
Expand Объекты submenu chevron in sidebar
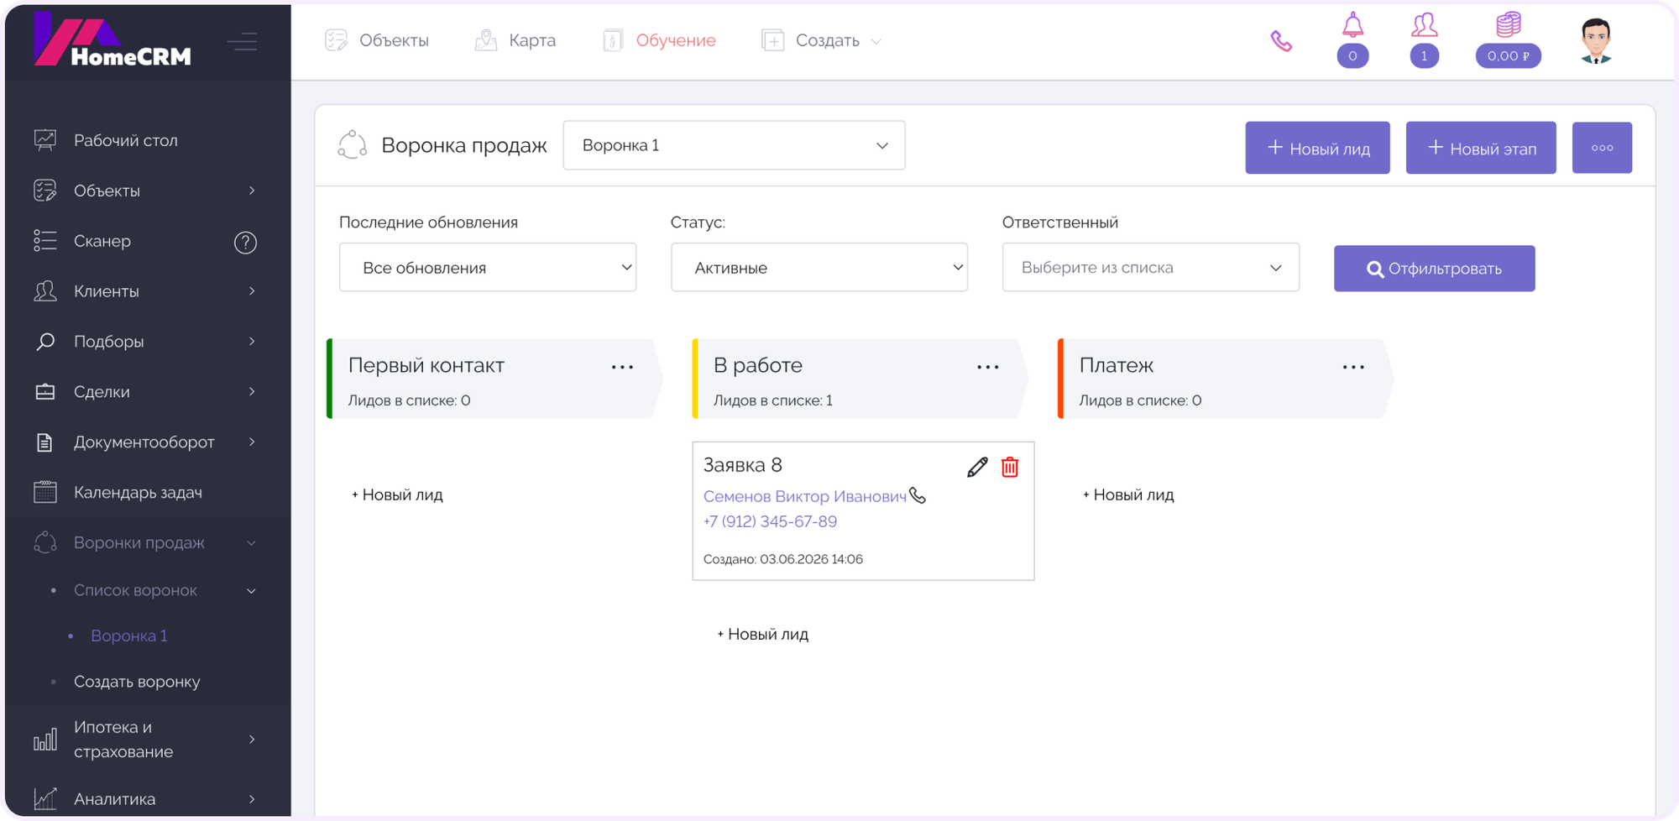[252, 191]
